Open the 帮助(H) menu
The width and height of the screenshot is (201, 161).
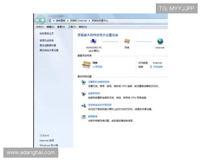tap(83, 27)
